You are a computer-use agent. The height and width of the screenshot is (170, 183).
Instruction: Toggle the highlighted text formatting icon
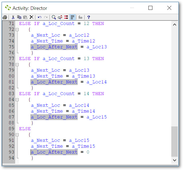pyautogui.click(x=72, y=17)
